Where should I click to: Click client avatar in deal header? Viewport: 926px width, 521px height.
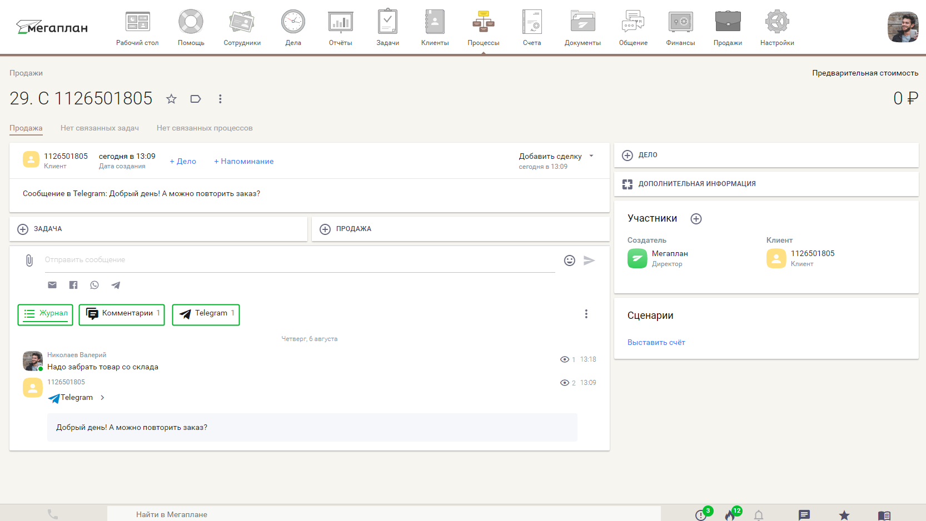point(31,159)
